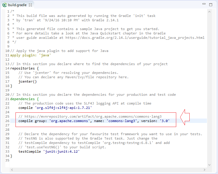Click comment 'You can declare any Maven/Ivy/file repository'
Screen dimensions: 218x174
[x=74, y=77]
